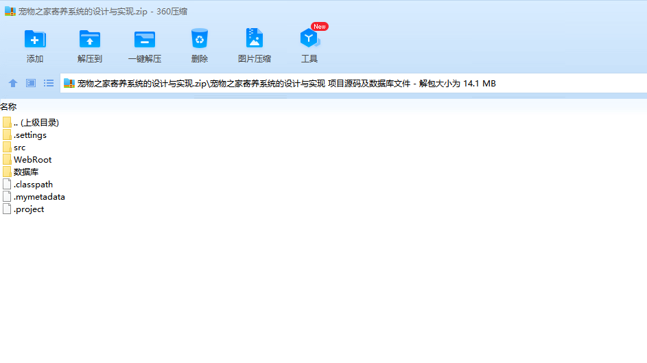Click the 名称 column header
Image resolution: width=647 pixels, height=363 pixels.
click(8, 107)
